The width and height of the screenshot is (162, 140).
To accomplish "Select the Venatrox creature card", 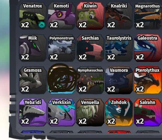I will (33, 16).
